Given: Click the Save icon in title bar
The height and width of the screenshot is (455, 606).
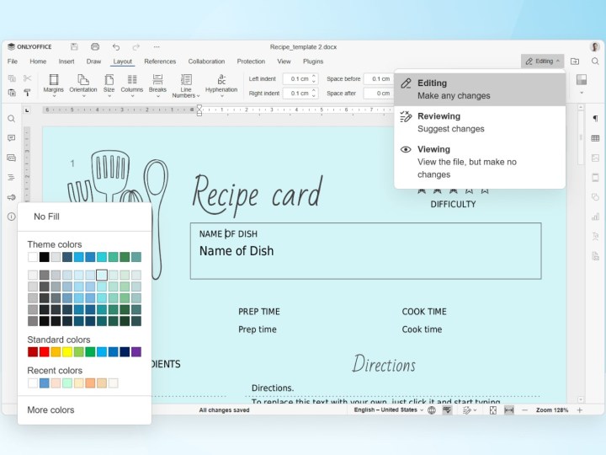Looking at the screenshot, I should [74, 47].
